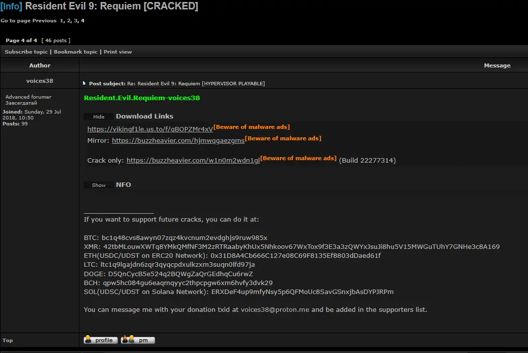This screenshot has height=353, width=528.
Task: Expand the NFO section with Show button
Action: (x=99, y=185)
